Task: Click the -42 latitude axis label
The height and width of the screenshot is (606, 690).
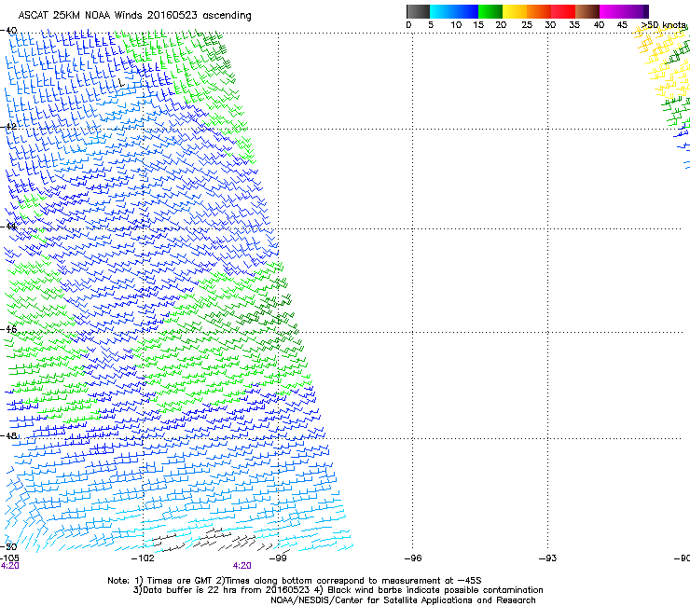Action: (x=8, y=126)
